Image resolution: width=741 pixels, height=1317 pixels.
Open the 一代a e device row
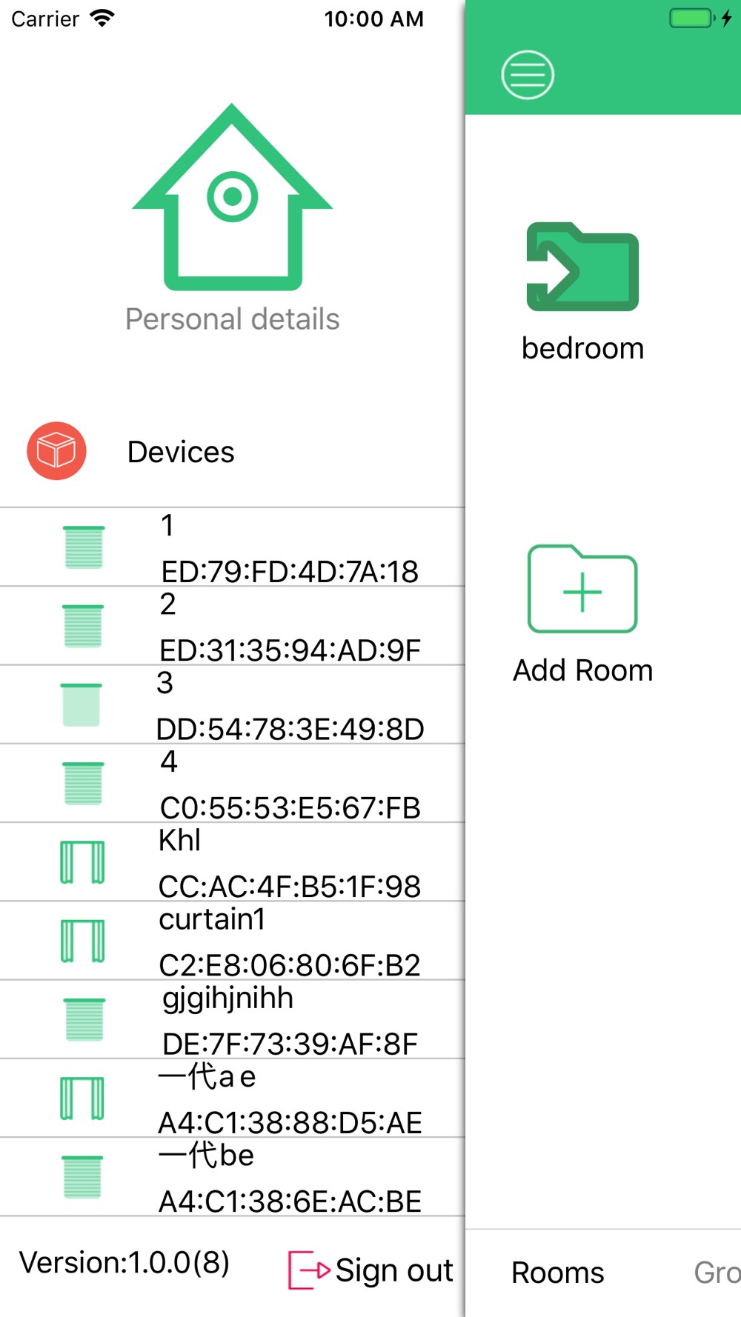click(x=289, y=1098)
